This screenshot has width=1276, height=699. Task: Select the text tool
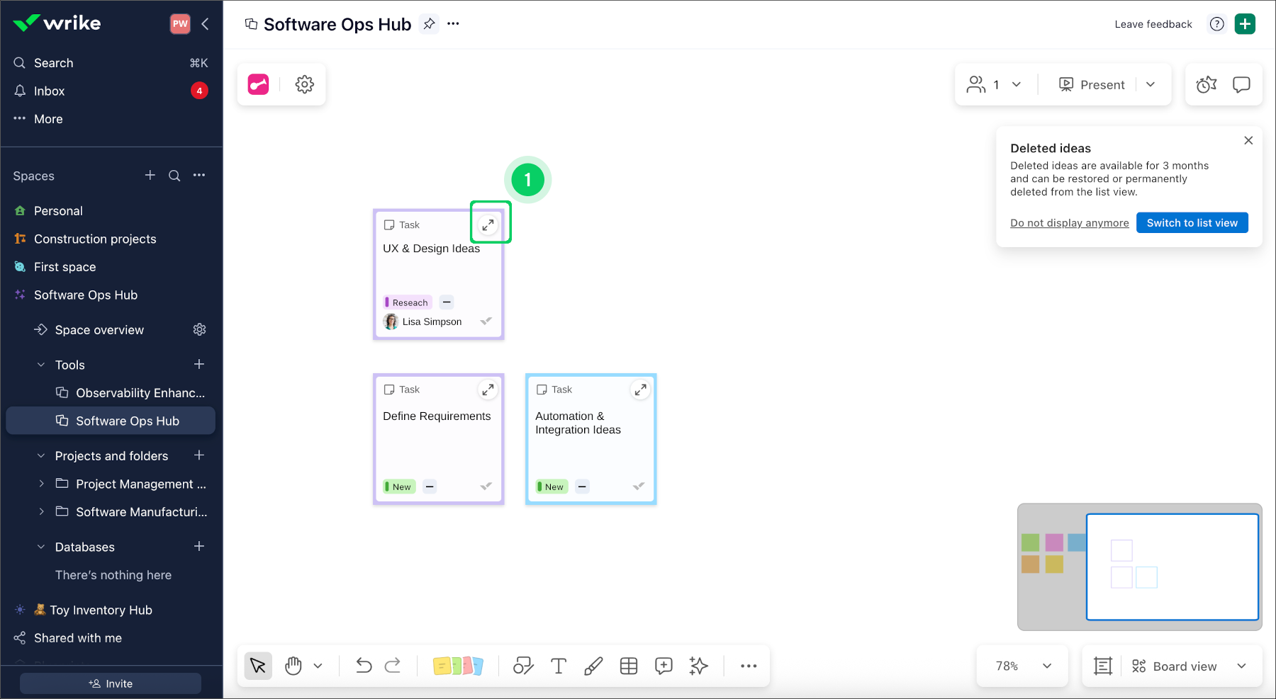[x=559, y=666]
